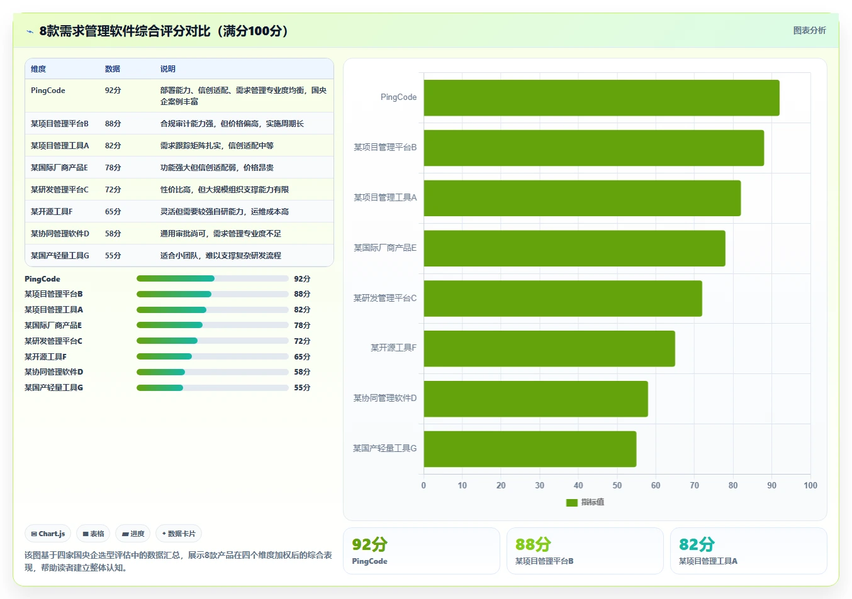The image size is (852, 599).
Task: Click the description 合规审计能力强，但价格偏高，实施周期长
Action: [232, 124]
